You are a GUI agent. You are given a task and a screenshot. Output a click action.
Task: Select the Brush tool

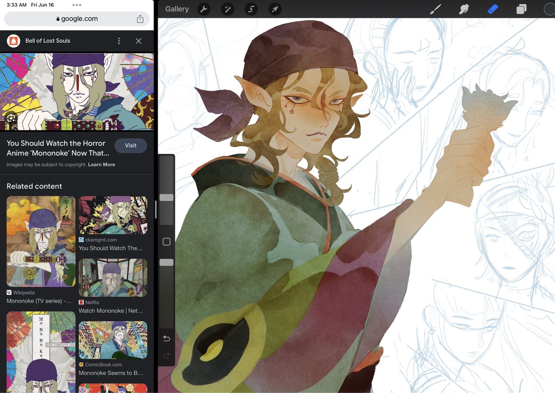tap(435, 9)
